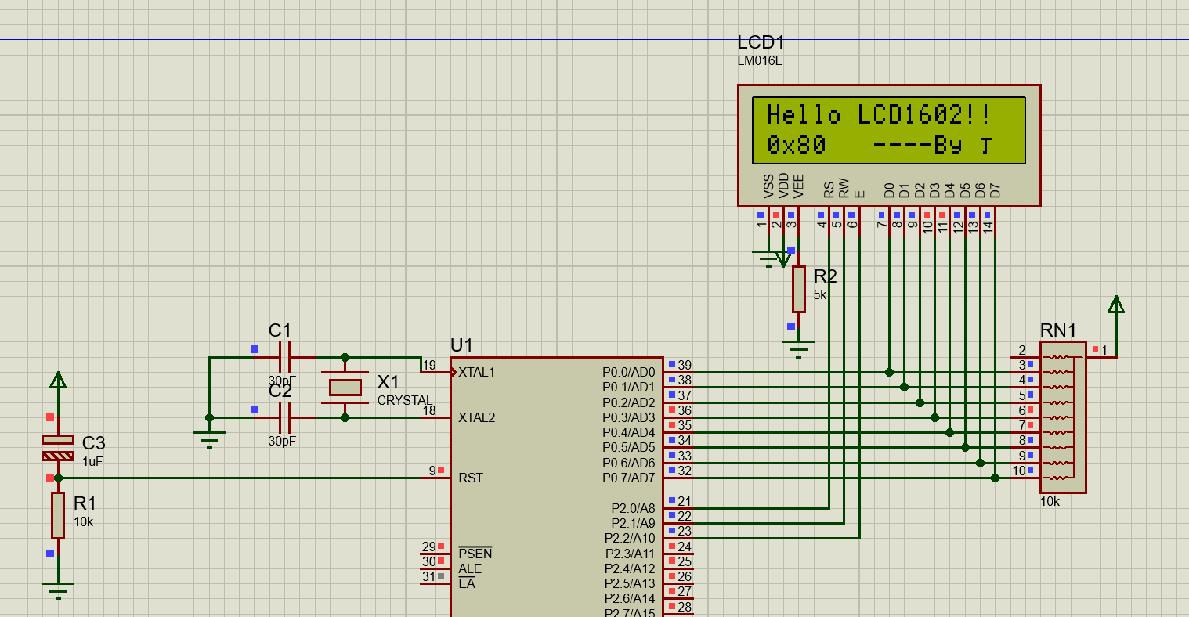Select resistor R1 10k symbol
Image resolution: width=1189 pixels, height=617 pixels.
(58, 515)
